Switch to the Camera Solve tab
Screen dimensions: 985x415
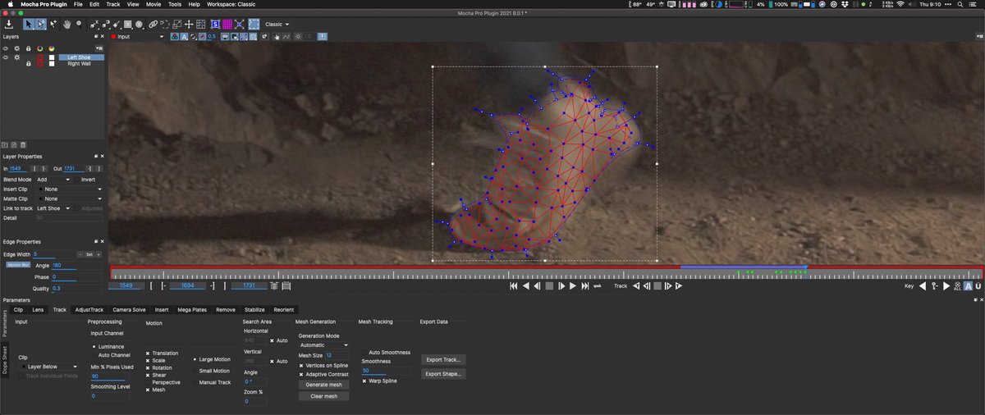click(x=129, y=309)
